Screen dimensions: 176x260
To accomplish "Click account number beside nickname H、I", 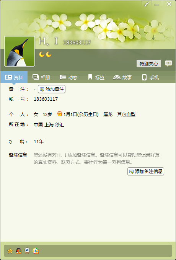I will pyautogui.click(x=77, y=43).
